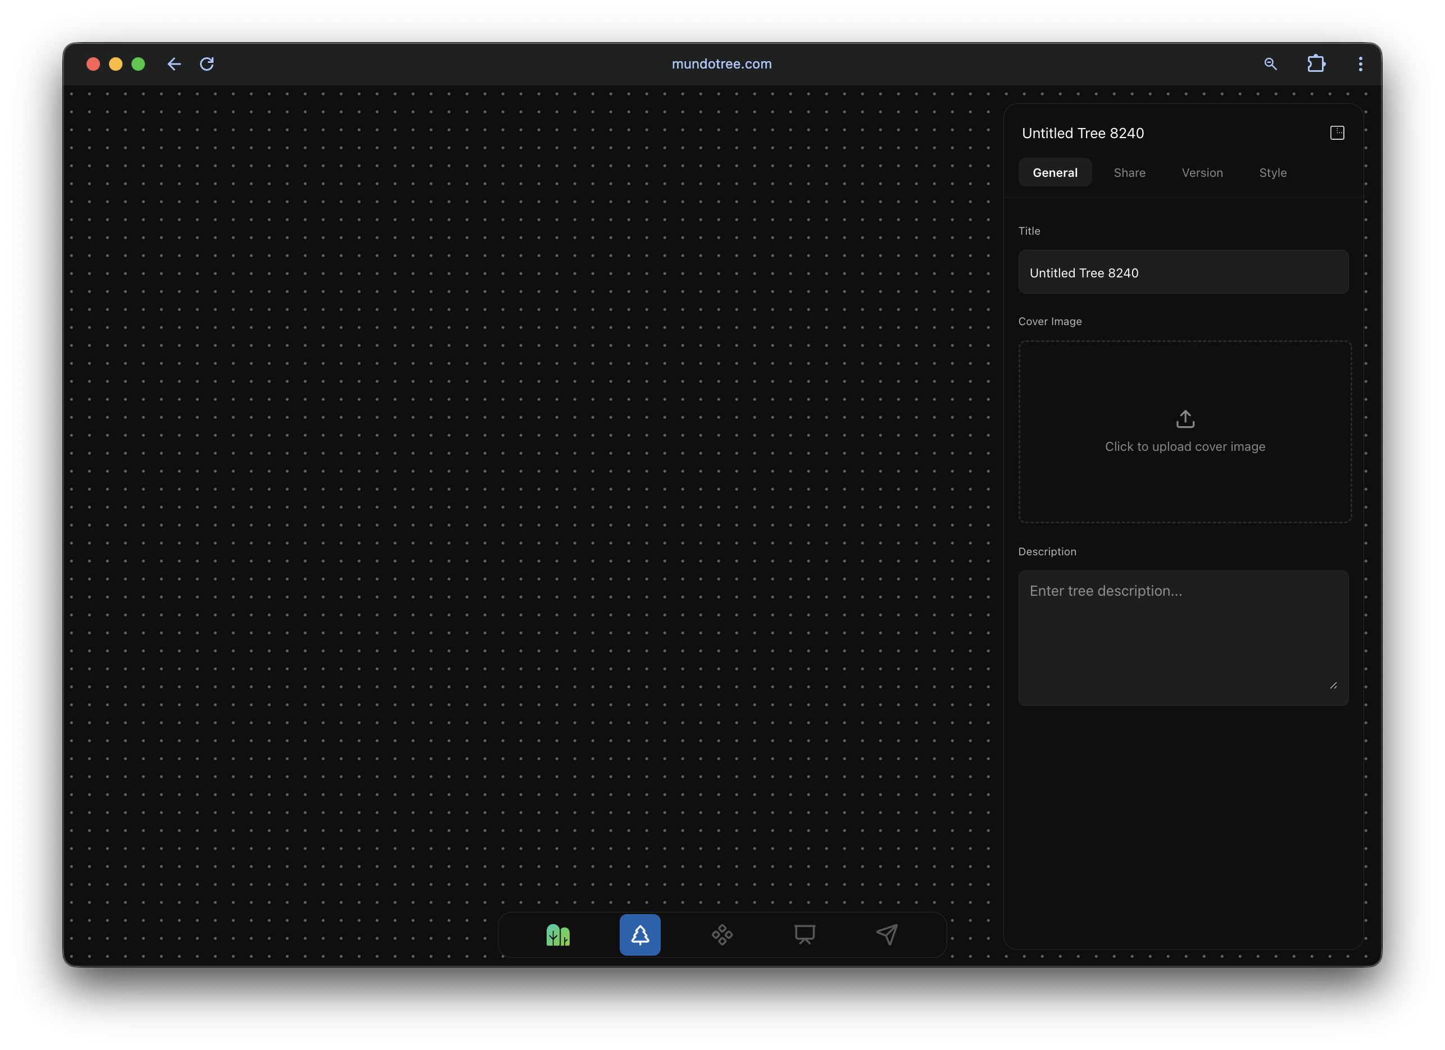Click the description resize handle
This screenshot has height=1050, width=1445.
point(1333,685)
